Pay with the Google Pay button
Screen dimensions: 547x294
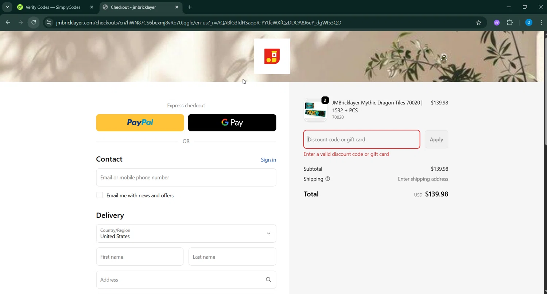232,123
